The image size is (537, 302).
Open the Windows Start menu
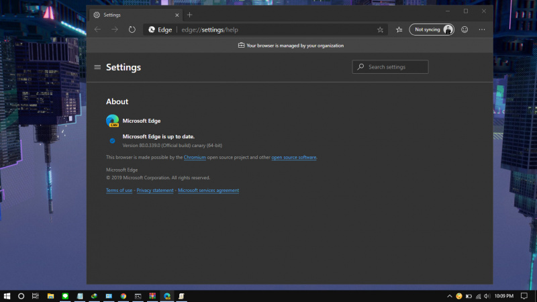pyautogui.click(x=7, y=296)
